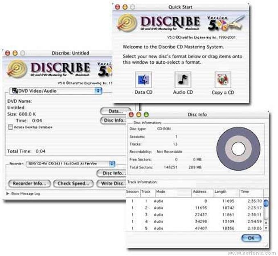The height and width of the screenshot is (256, 278).
Task: Click the upper Disc Info... button below Data
Action: (114, 120)
